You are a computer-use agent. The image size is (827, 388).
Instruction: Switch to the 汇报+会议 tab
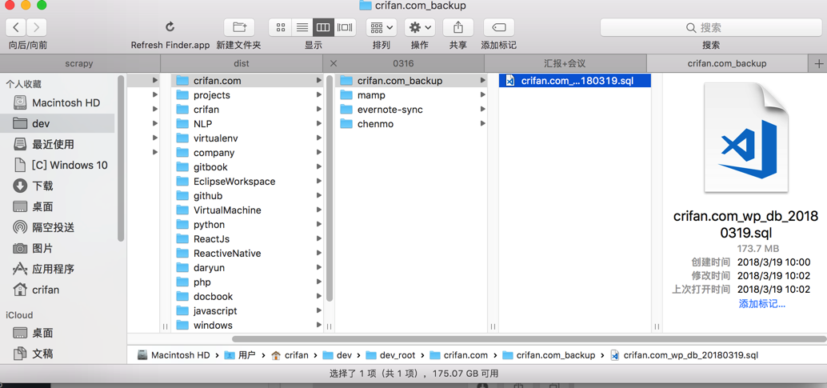click(565, 63)
